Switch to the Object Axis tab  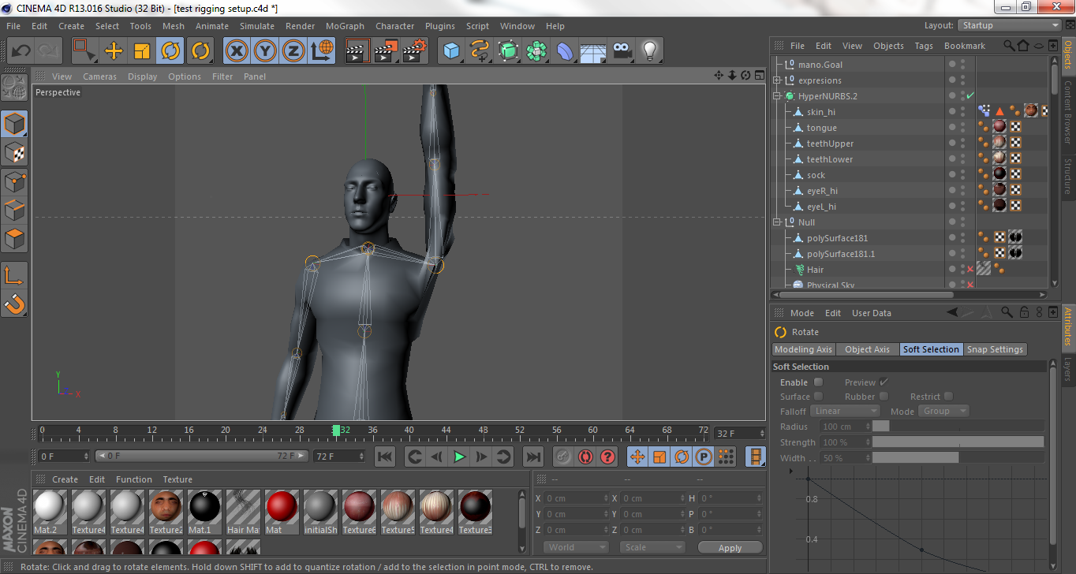pos(867,349)
